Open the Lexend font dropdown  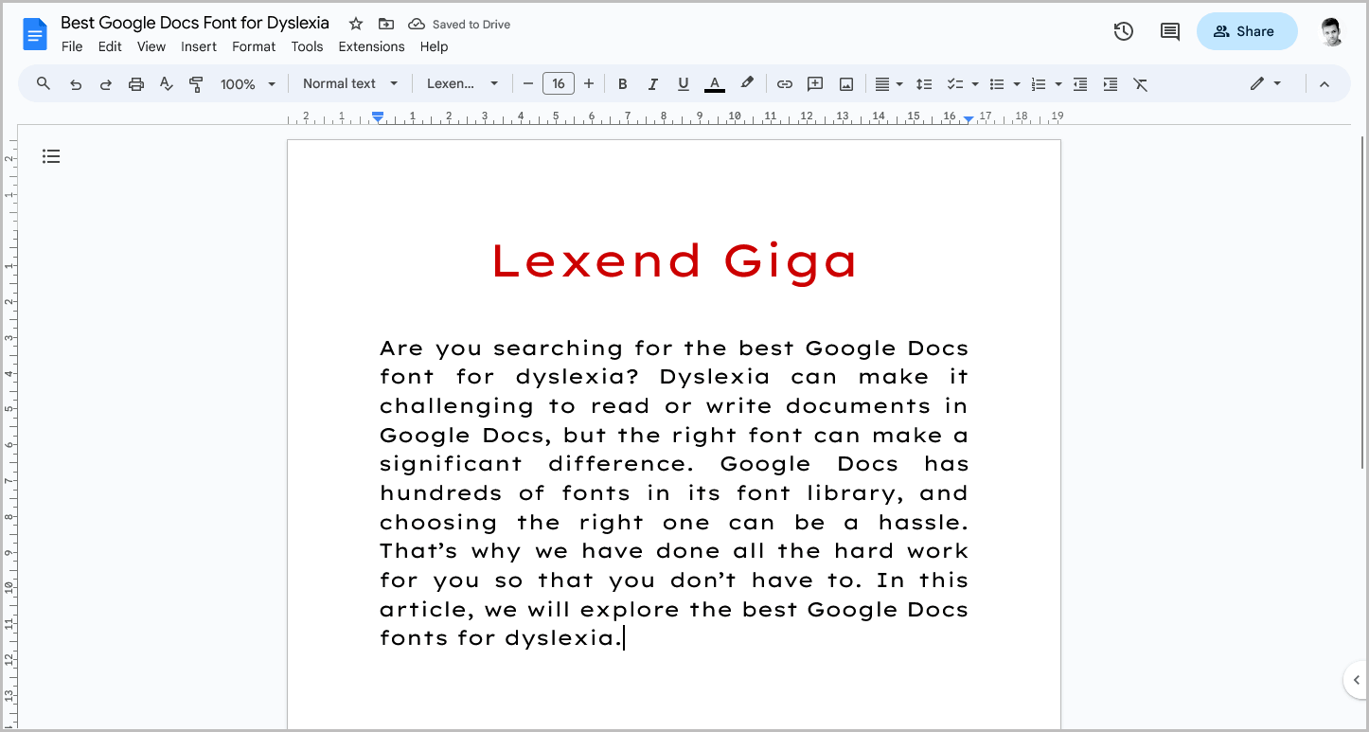462,83
